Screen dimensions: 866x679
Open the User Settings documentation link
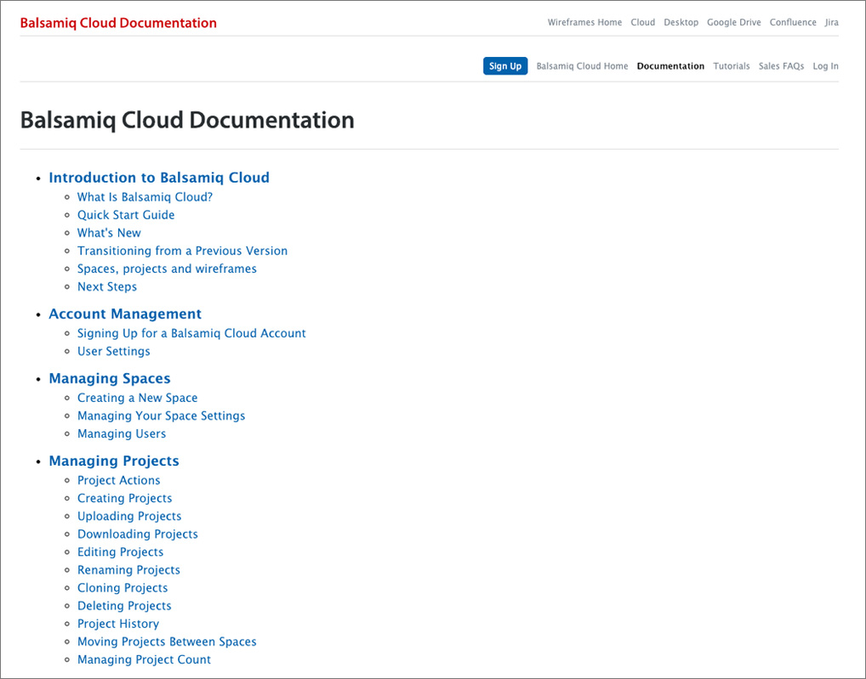tap(113, 351)
